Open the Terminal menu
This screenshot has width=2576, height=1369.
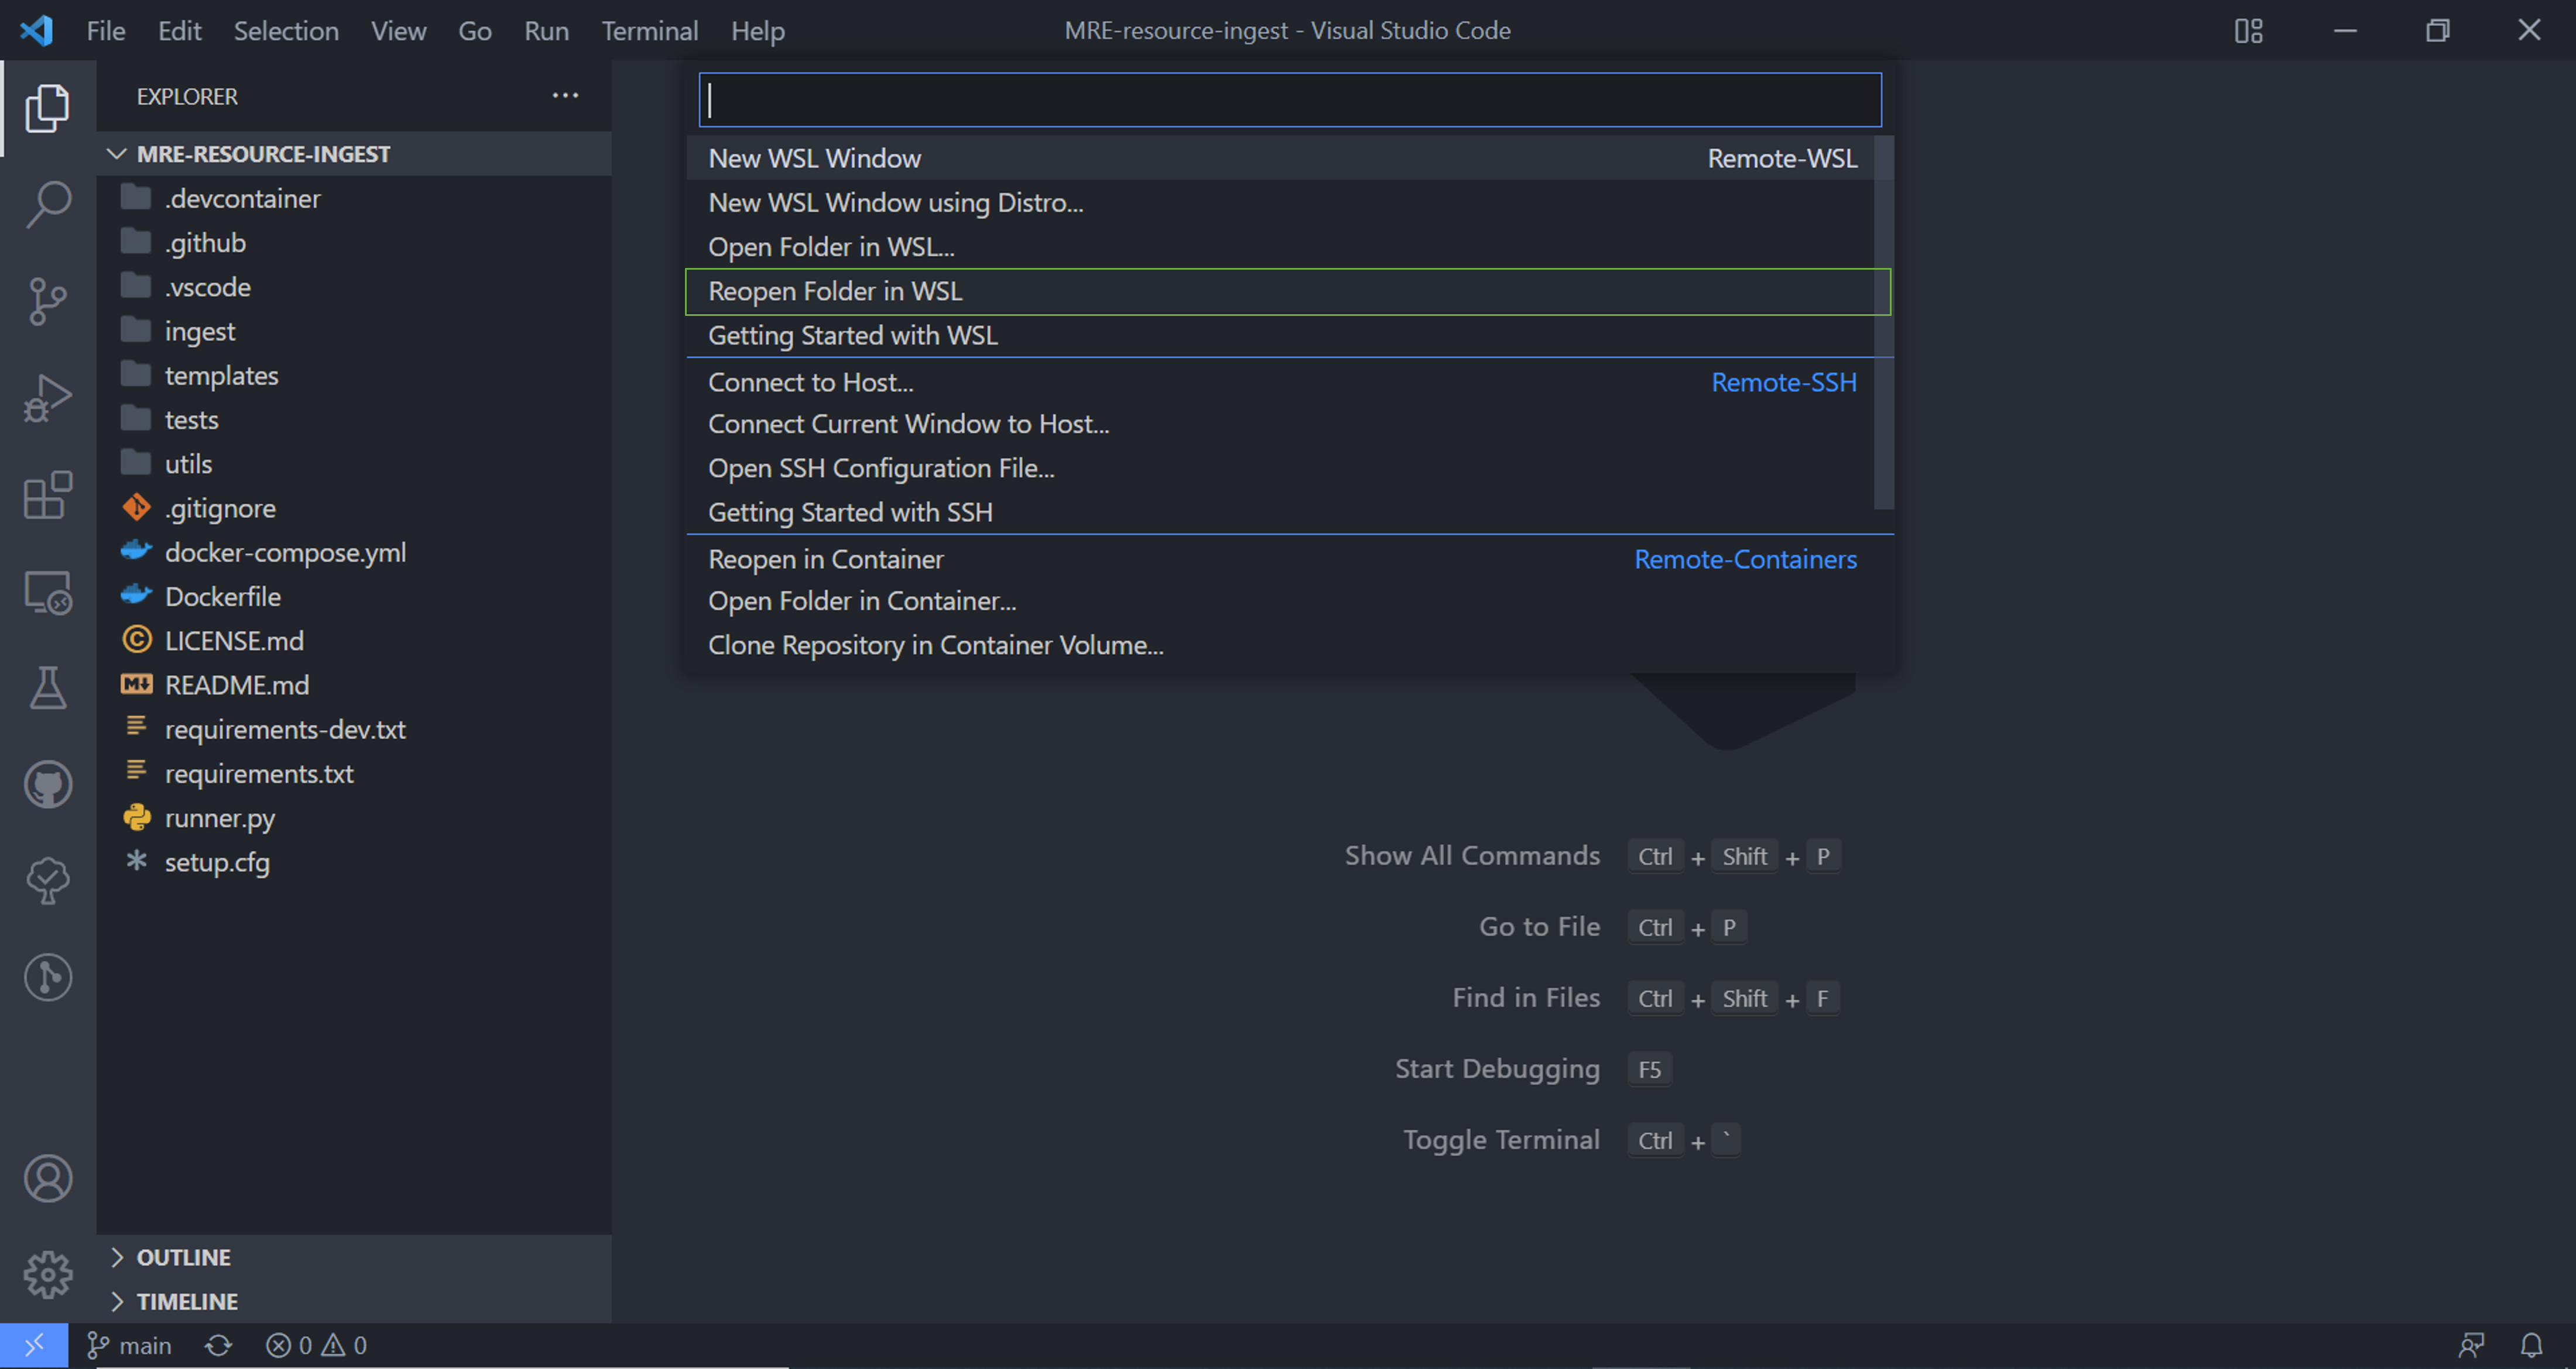[649, 30]
